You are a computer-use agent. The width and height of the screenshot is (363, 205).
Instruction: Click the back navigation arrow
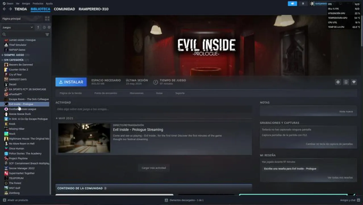4,9
